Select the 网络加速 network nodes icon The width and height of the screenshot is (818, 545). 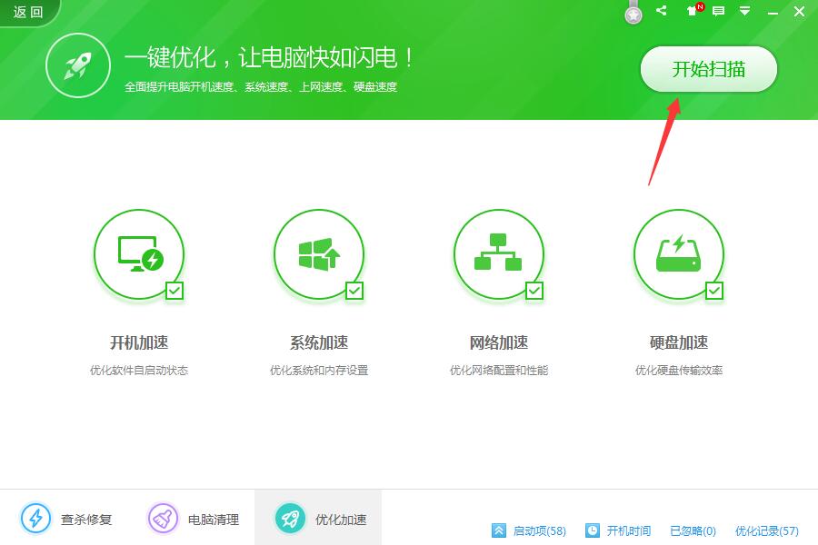click(498, 253)
